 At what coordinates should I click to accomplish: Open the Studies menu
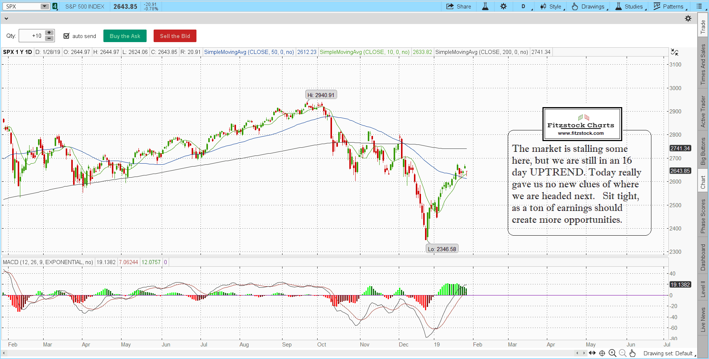pyautogui.click(x=630, y=7)
